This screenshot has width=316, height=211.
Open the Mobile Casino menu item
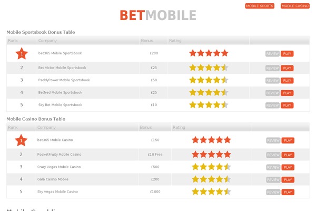[x=295, y=6]
